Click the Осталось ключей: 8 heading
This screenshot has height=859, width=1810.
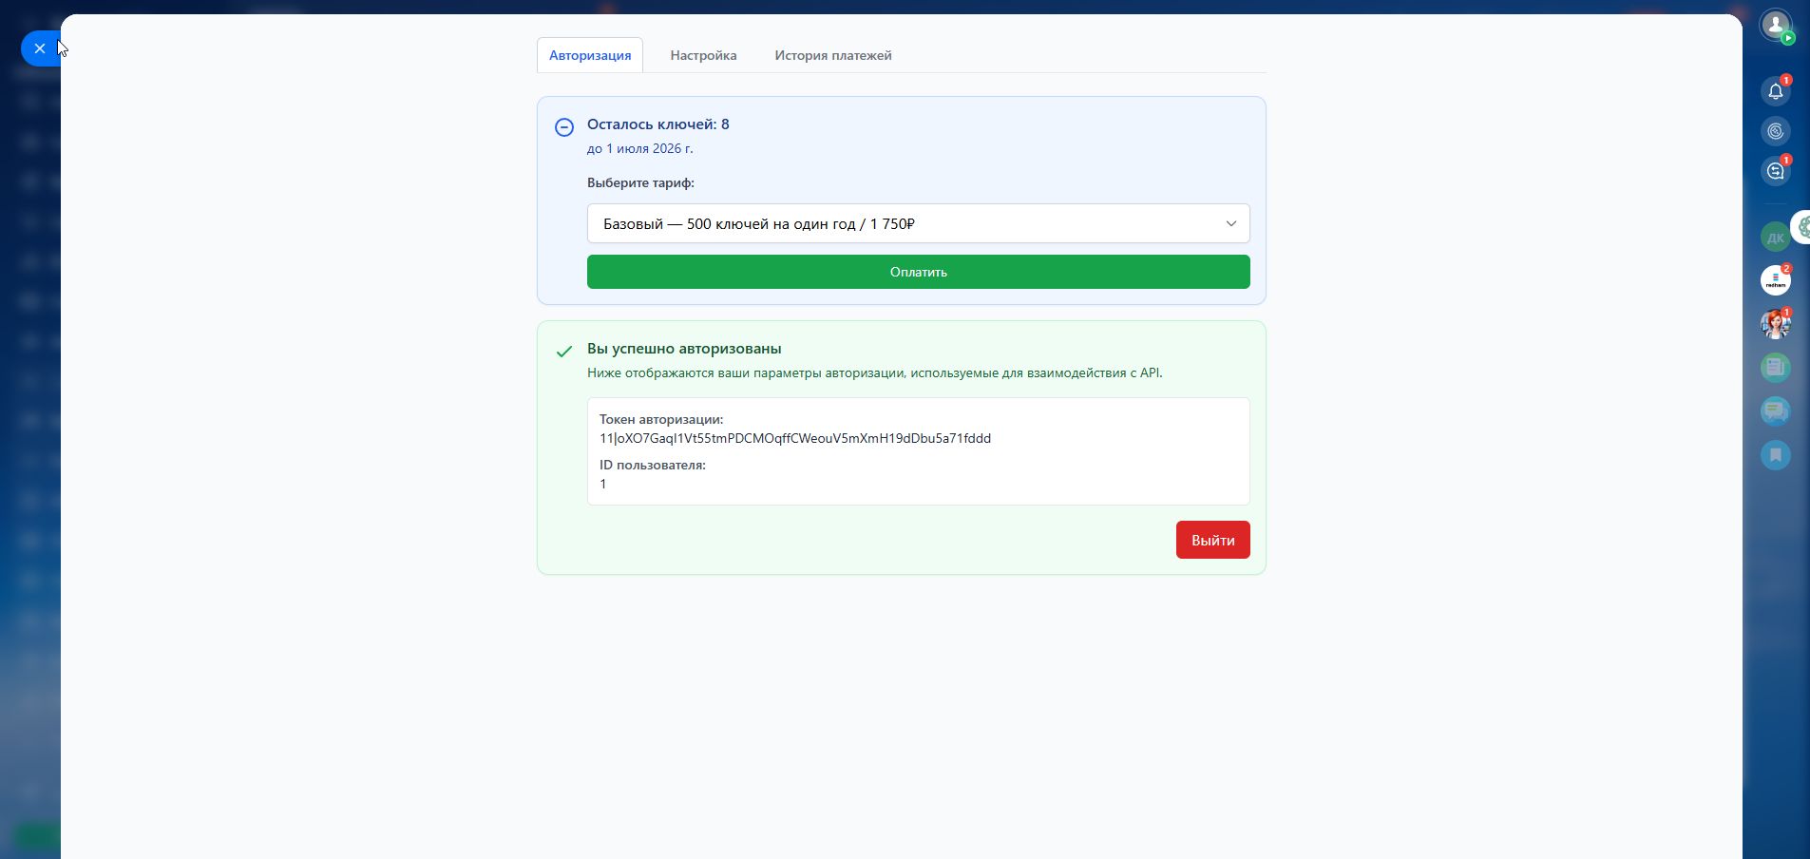658,124
